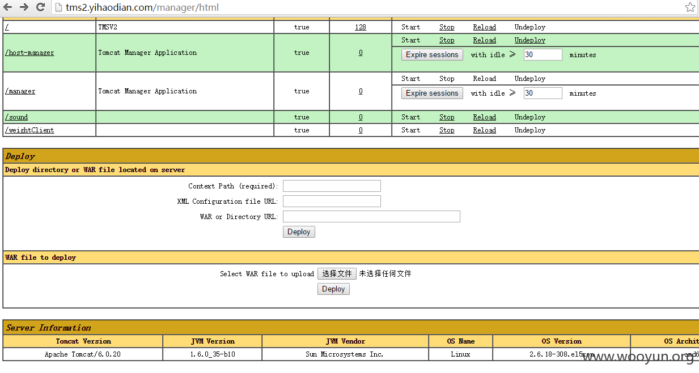Select the Tomcat Manager Application text in /host-manager row

(x=147, y=53)
